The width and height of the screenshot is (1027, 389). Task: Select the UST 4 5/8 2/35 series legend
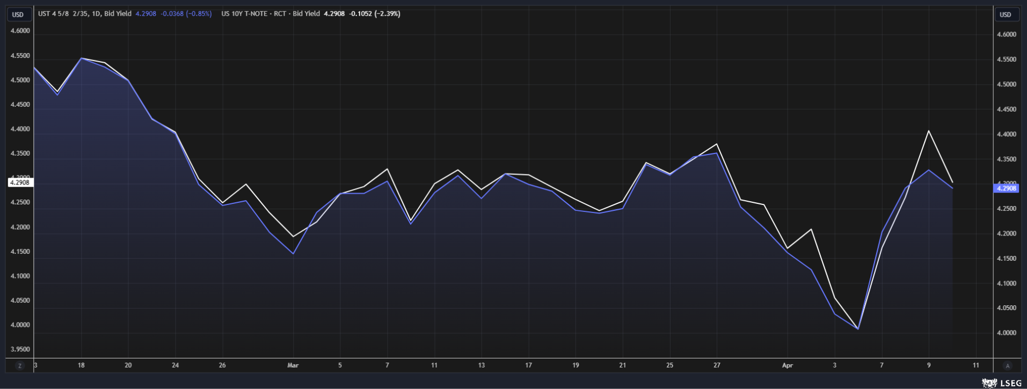pos(84,14)
